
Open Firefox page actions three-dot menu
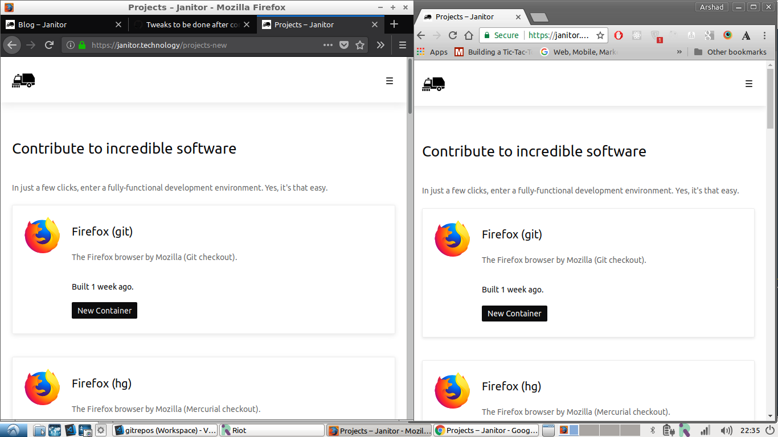tap(328, 45)
